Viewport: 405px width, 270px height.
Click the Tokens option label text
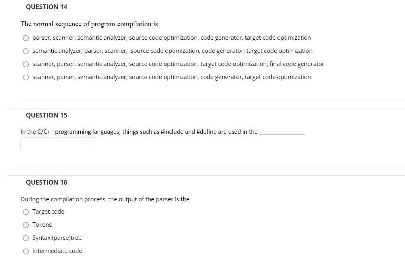click(42, 225)
